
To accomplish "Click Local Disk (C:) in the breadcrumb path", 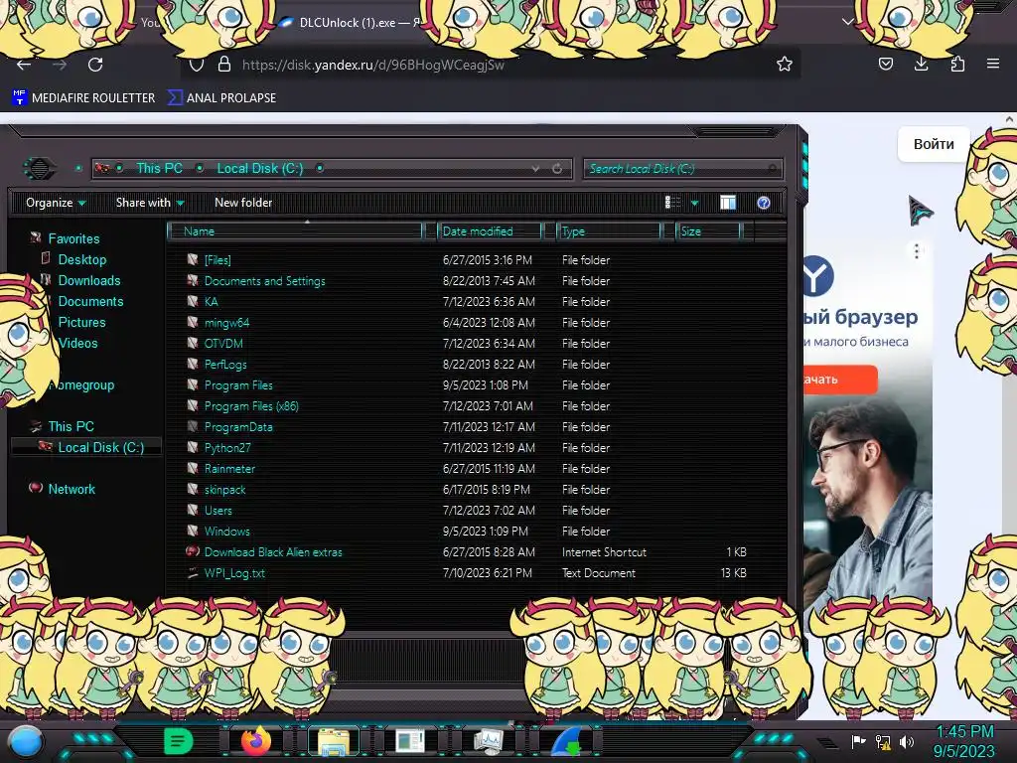I will coord(259,168).
